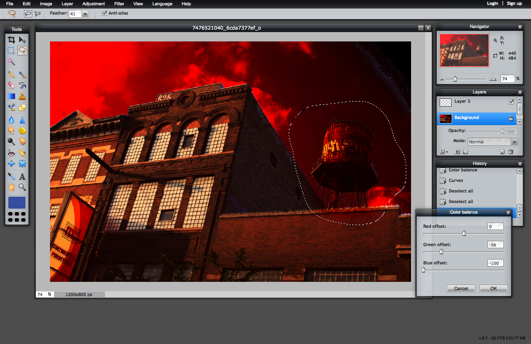Open the Help menu
531x344 pixels.
[186, 4]
